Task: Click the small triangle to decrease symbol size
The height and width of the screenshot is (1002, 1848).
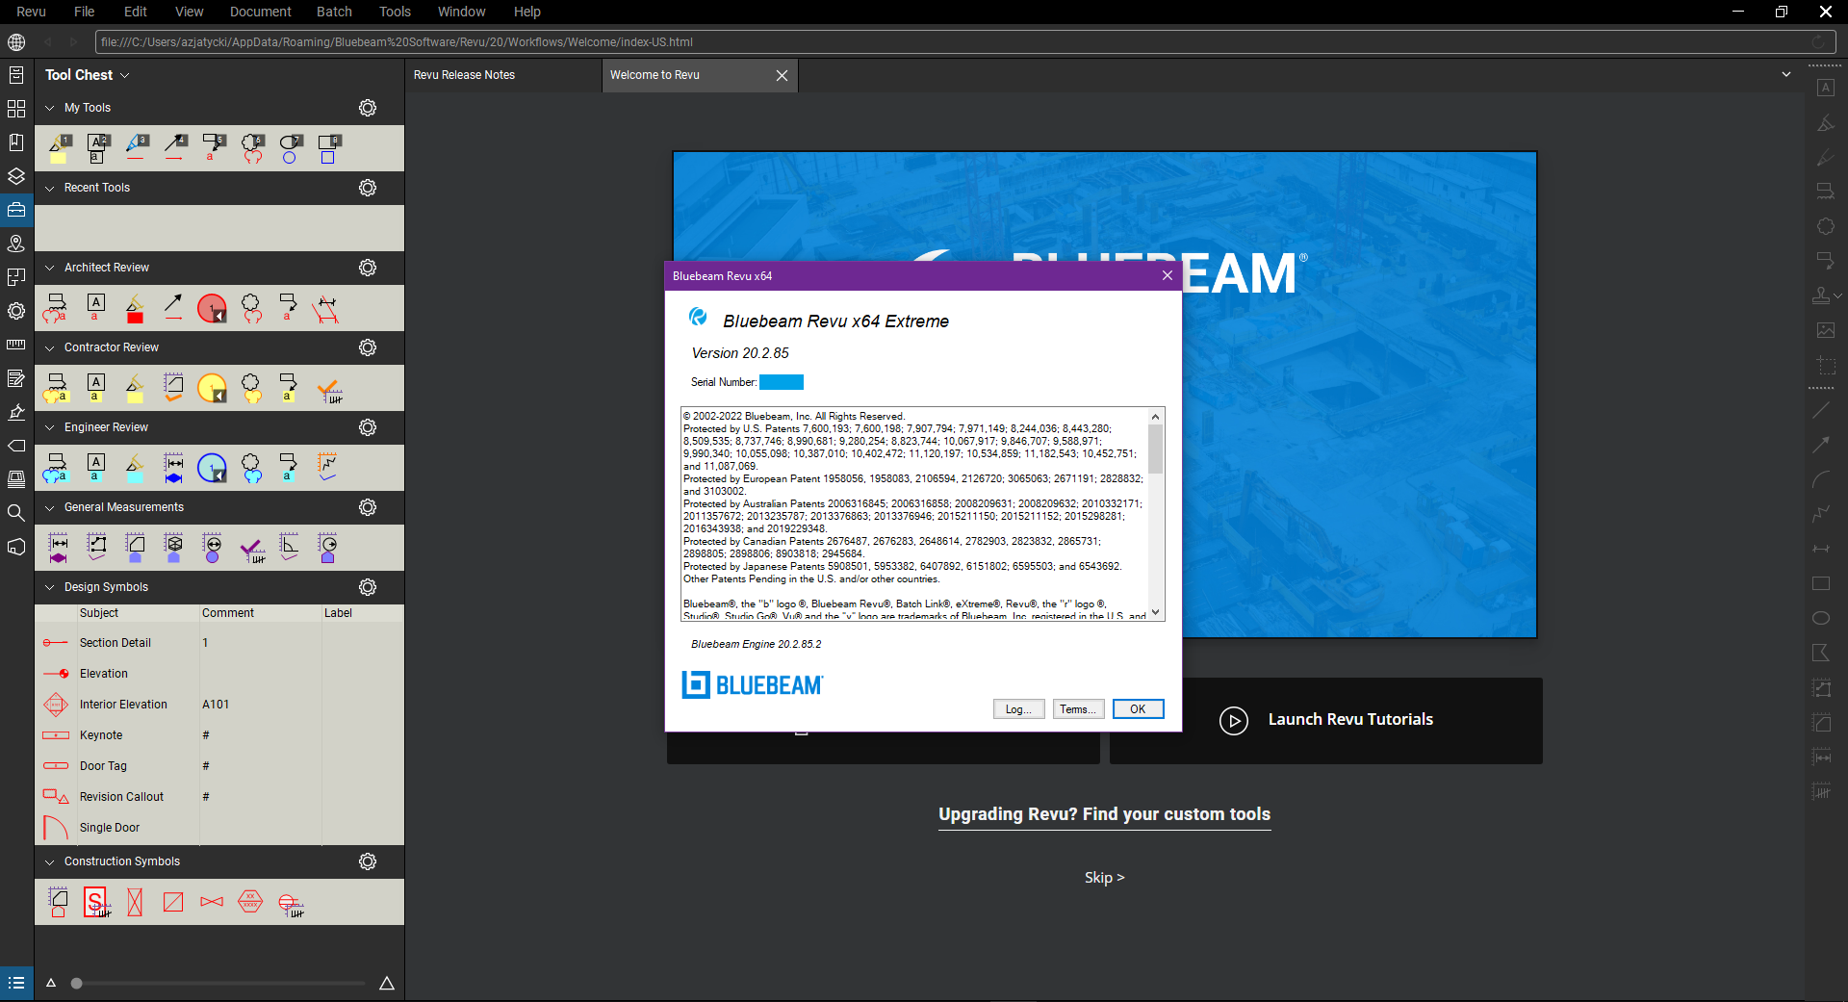Action: point(51,983)
